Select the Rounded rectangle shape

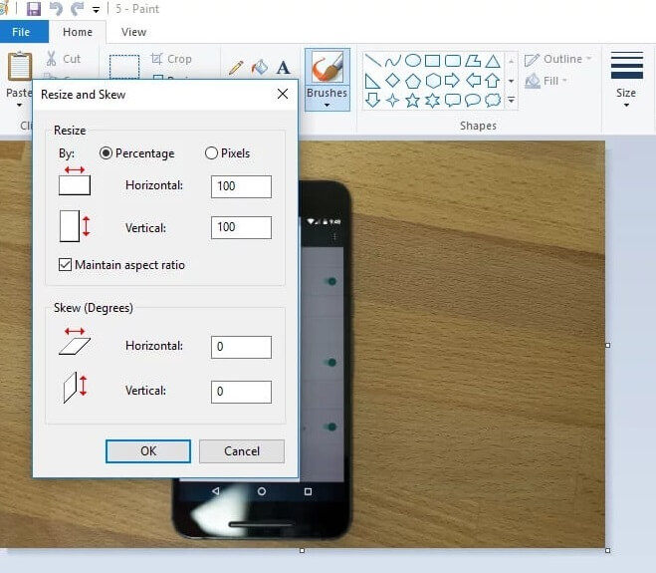453,61
